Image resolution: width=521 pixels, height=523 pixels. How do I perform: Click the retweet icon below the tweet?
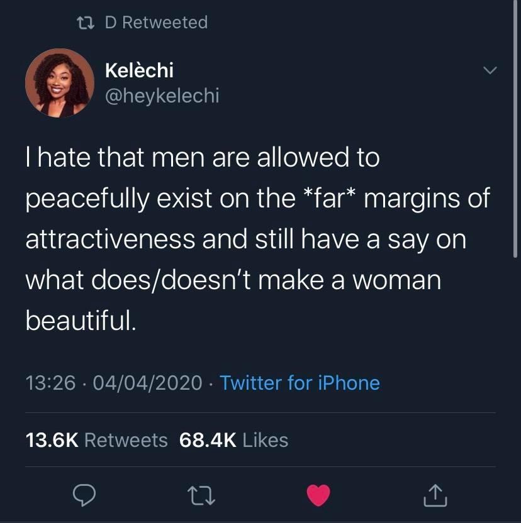pos(201,496)
